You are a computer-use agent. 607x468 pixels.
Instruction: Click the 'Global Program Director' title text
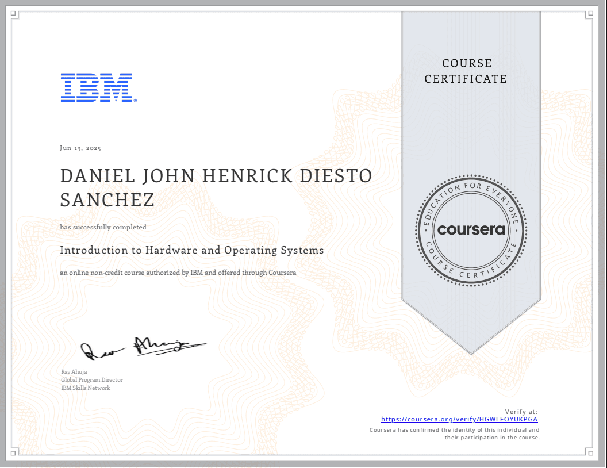click(91, 379)
